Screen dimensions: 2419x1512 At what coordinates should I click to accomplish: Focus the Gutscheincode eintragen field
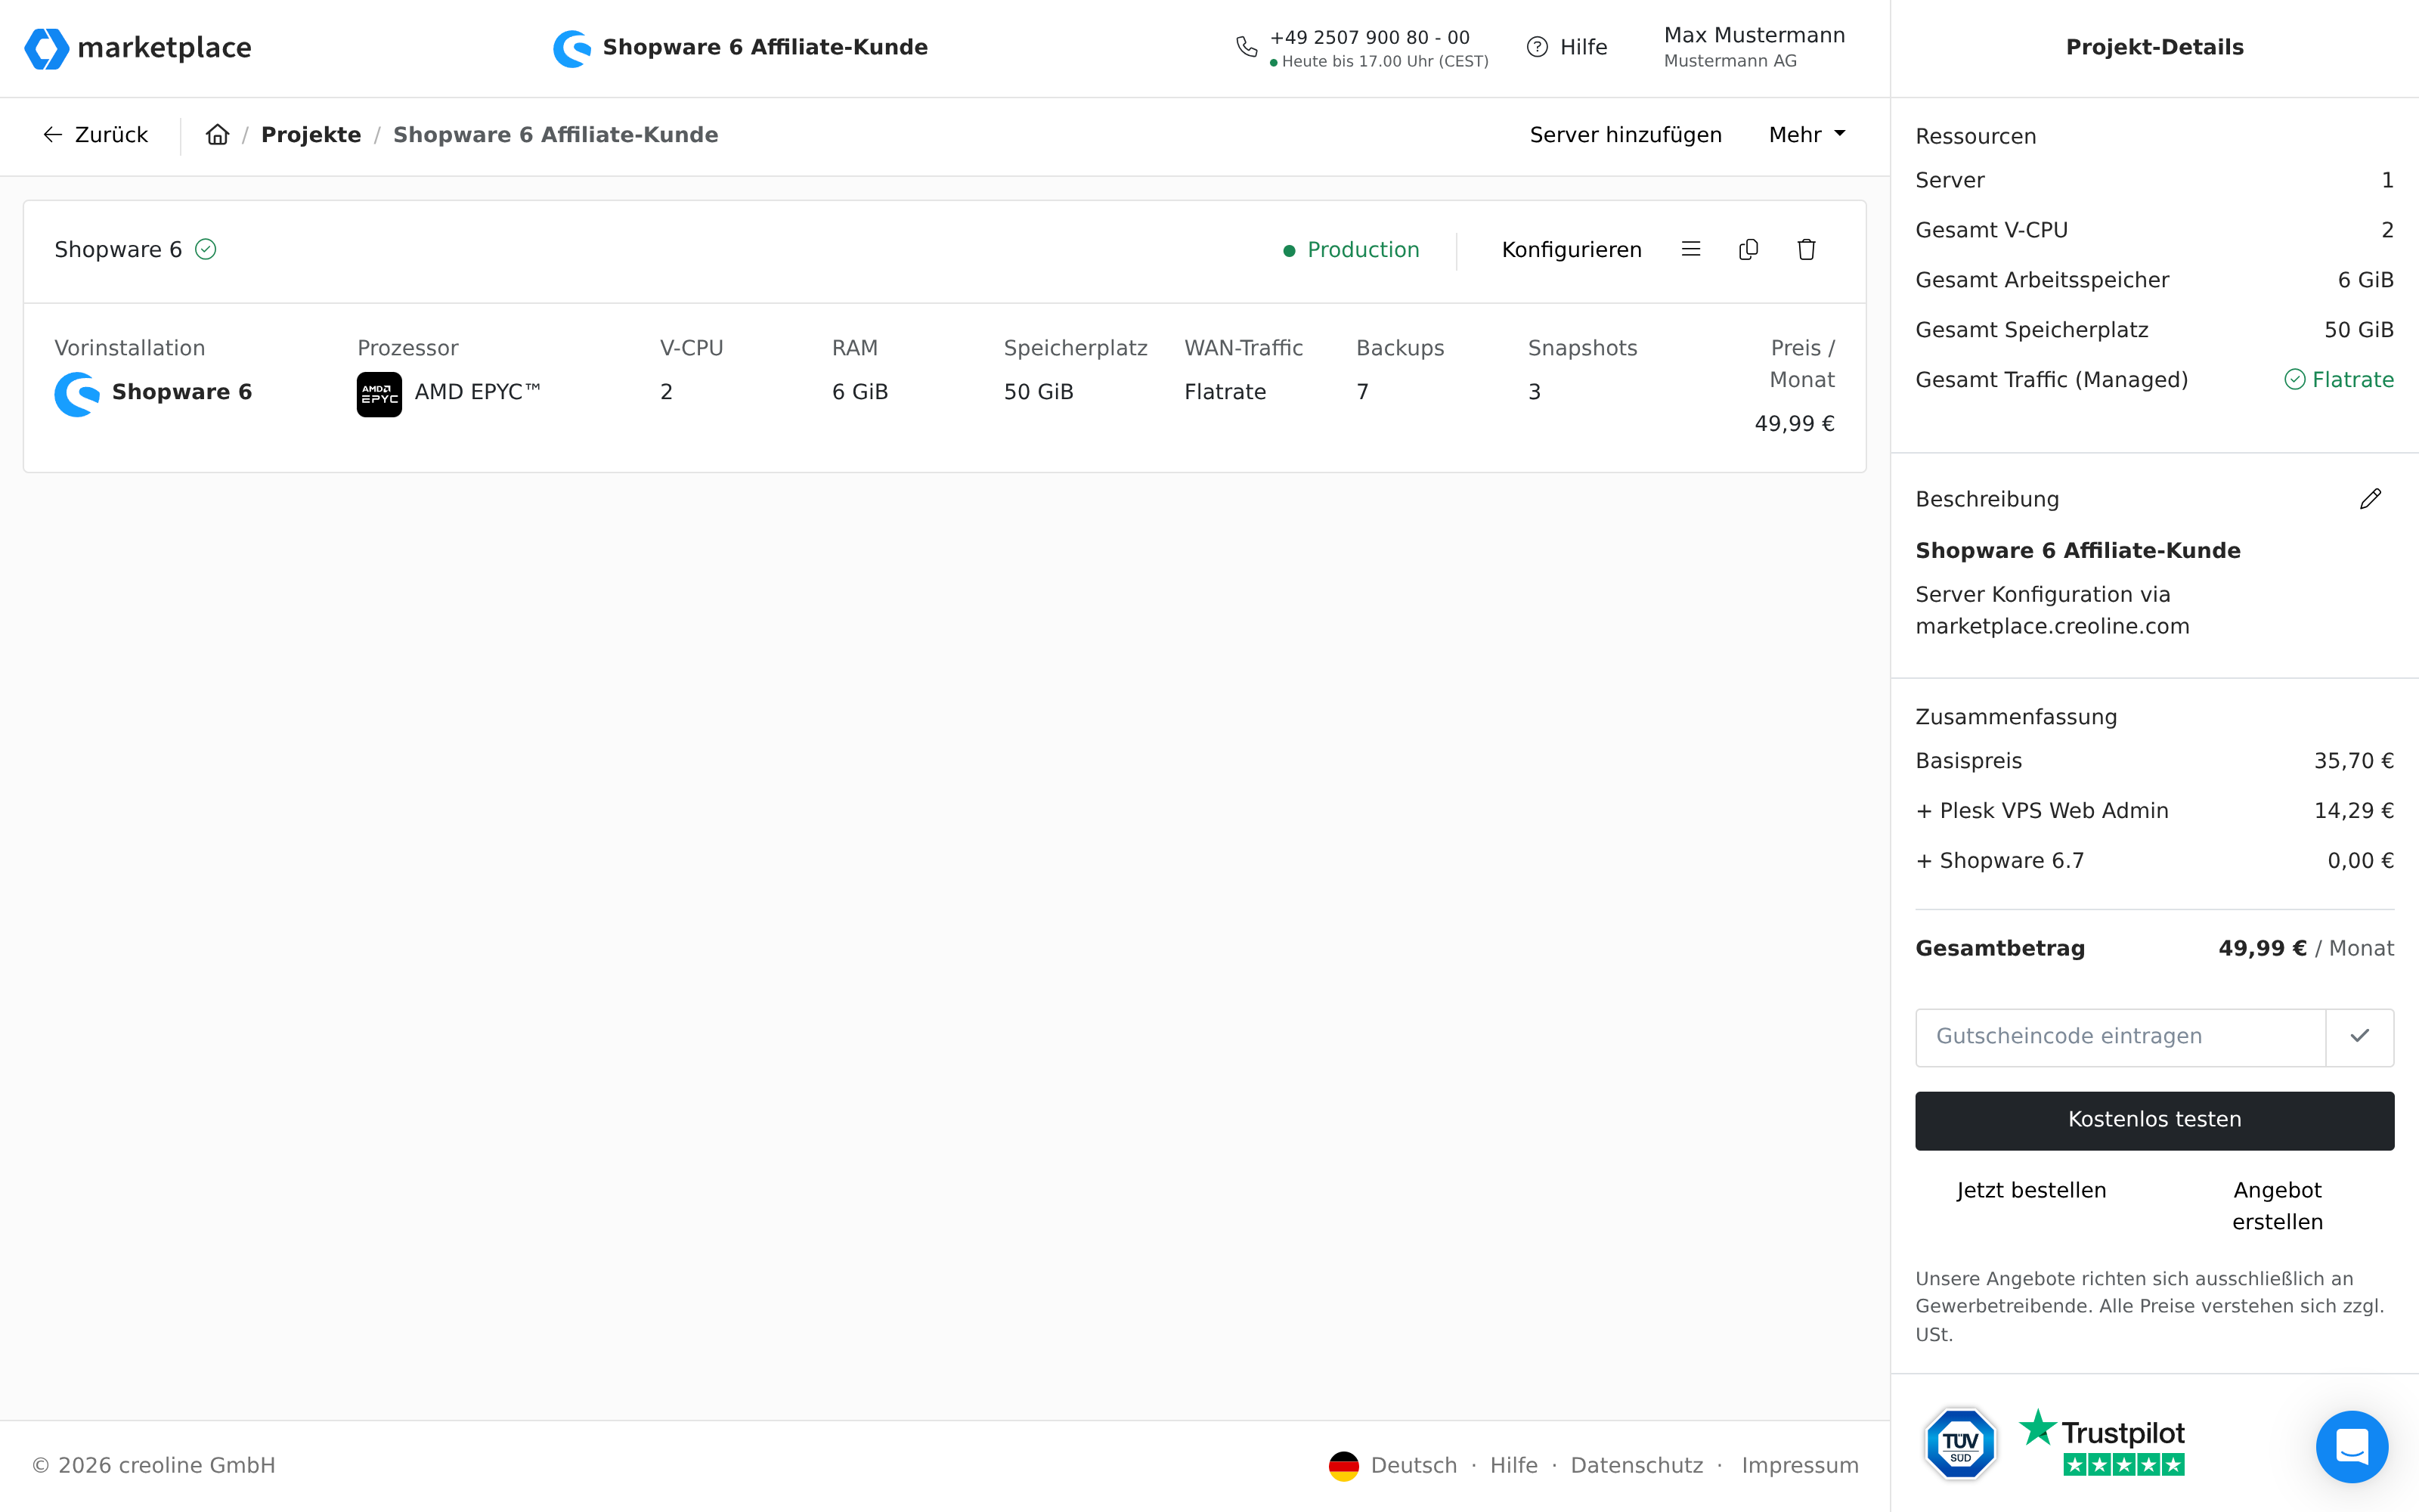[2119, 1037]
